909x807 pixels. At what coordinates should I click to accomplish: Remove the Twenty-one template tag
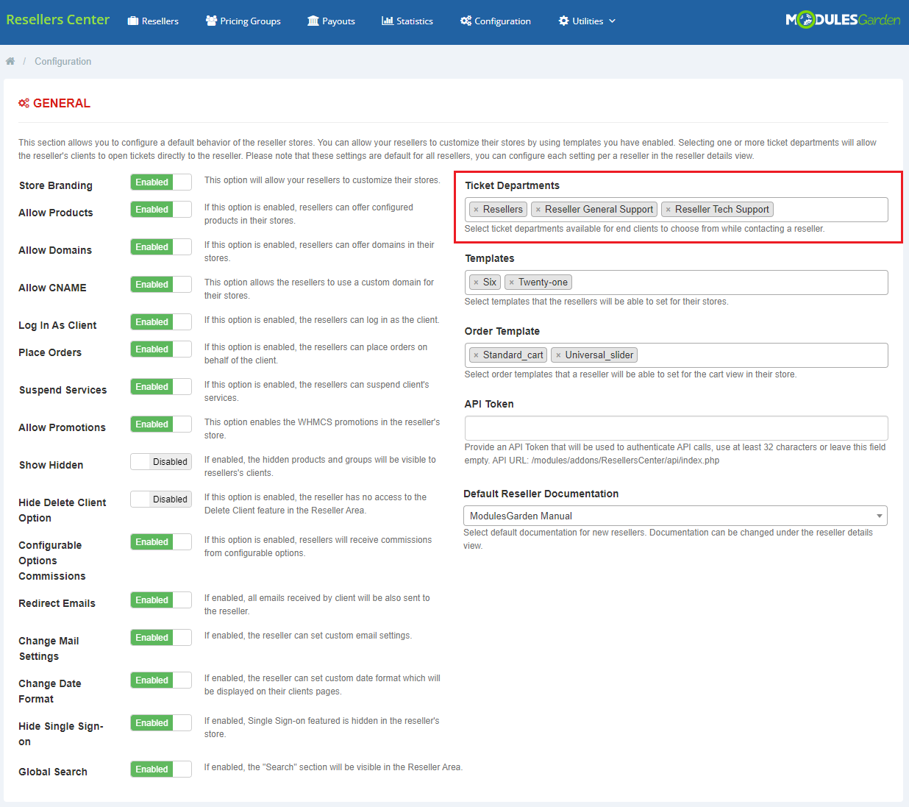pos(511,282)
